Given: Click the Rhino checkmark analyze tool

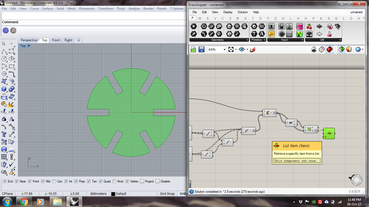Looking at the screenshot, I should click(x=11, y=164).
